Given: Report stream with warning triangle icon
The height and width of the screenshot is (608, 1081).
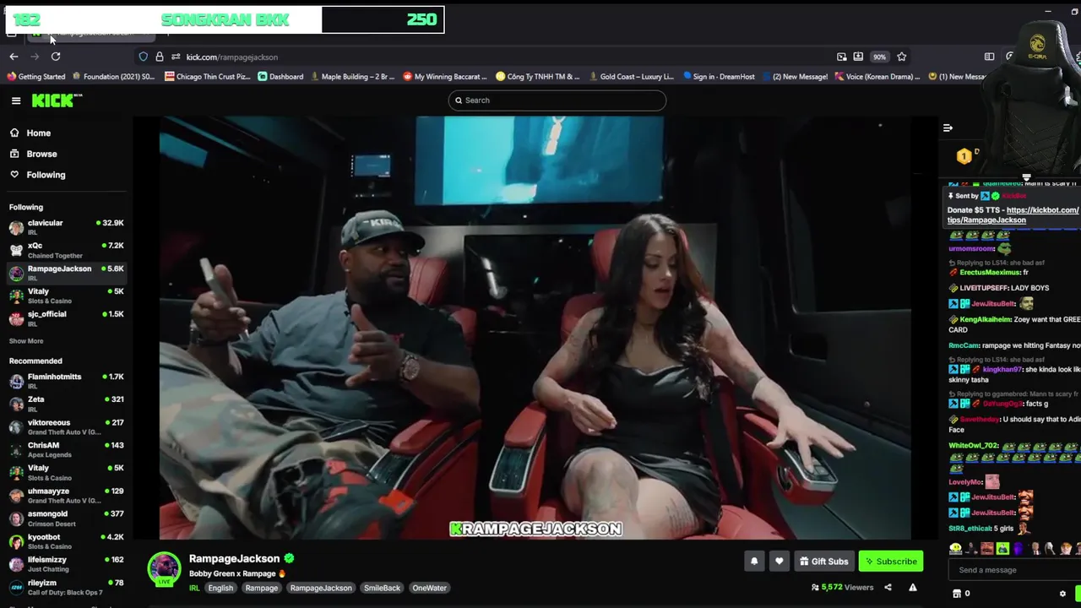Looking at the screenshot, I should (913, 587).
